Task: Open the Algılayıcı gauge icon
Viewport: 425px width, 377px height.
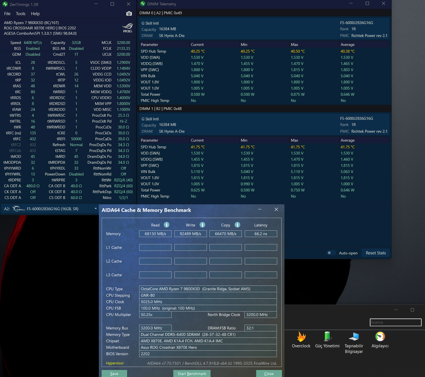Action: (x=380, y=337)
